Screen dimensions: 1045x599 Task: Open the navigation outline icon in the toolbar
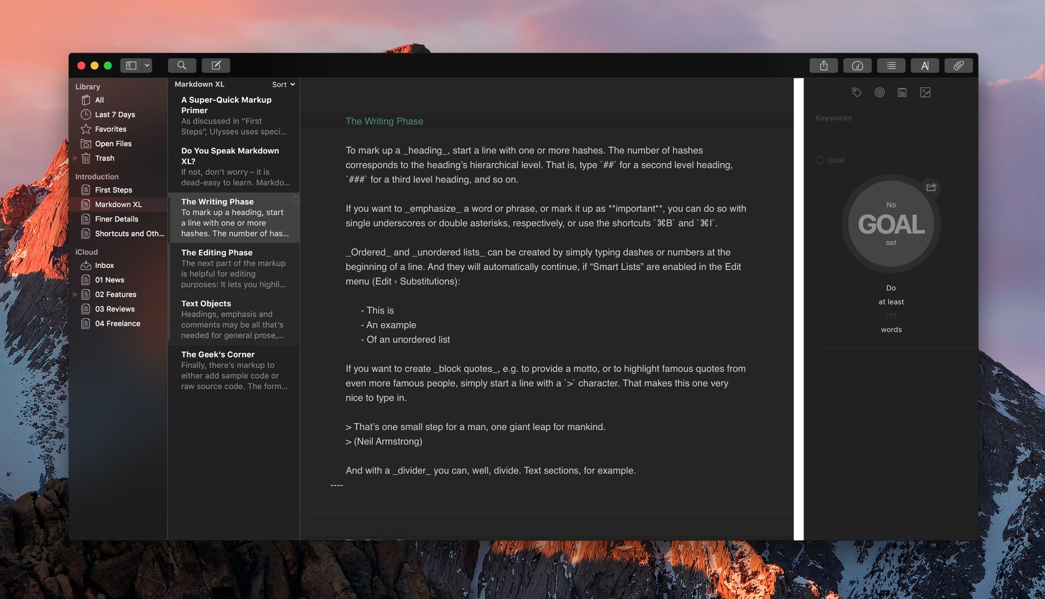pyautogui.click(x=891, y=65)
